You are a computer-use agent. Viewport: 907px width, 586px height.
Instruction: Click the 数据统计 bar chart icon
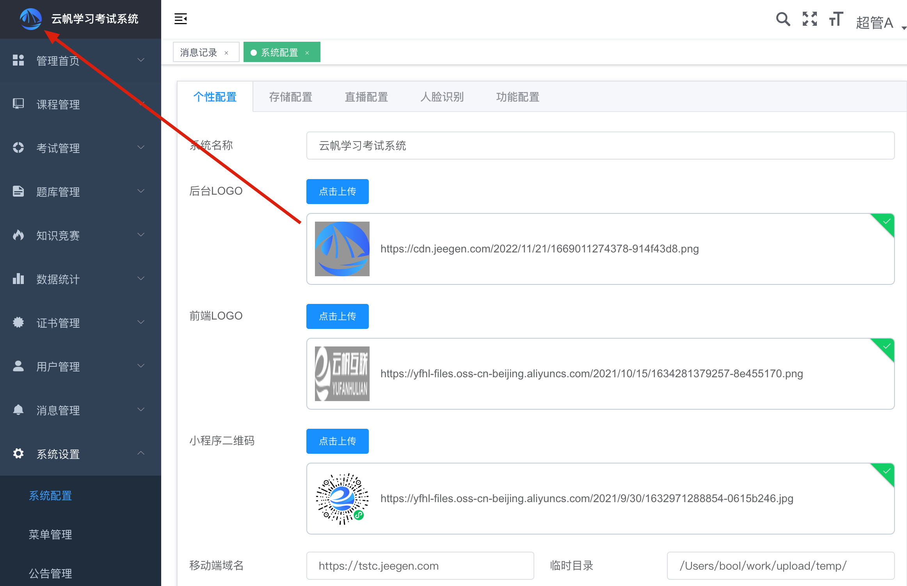coord(18,279)
